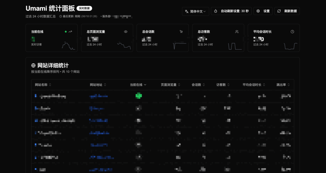Click the sparkline chart in 总访客数 card
326x173 pixels.
pos(236,46)
